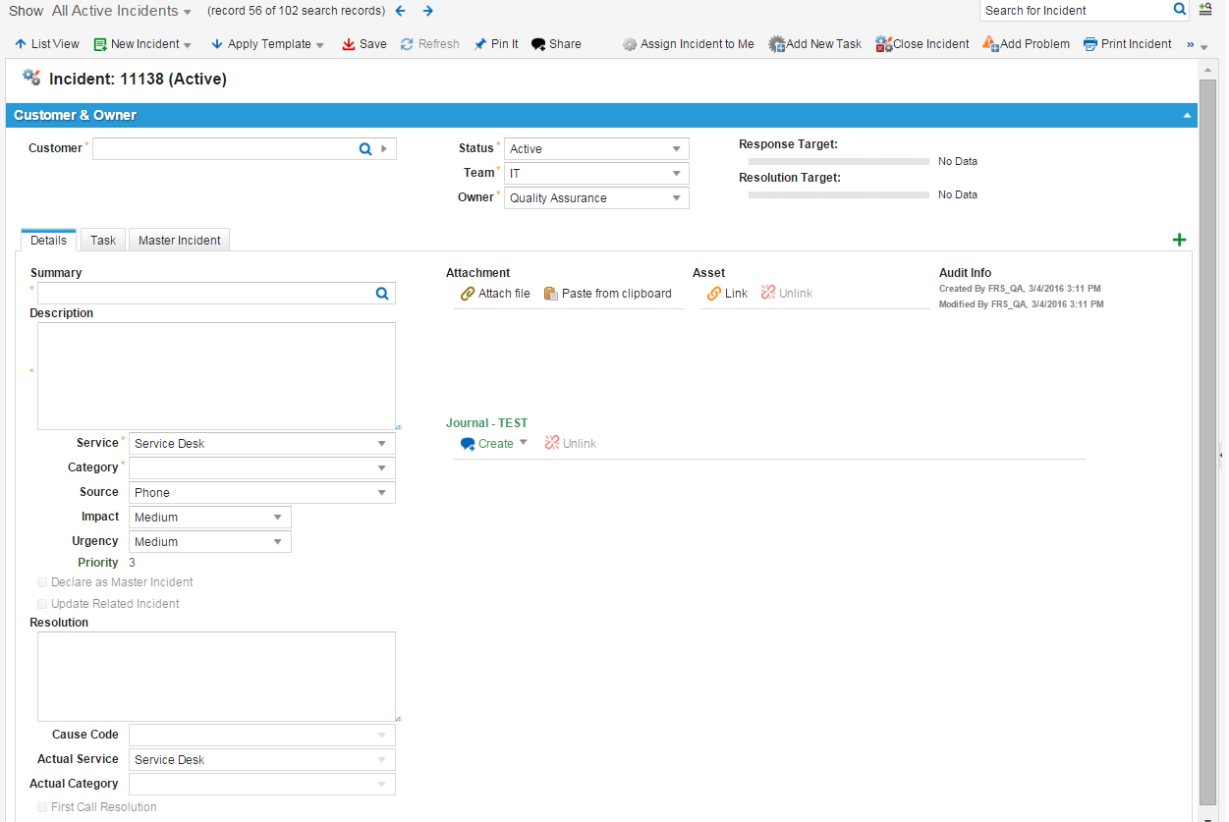Click Attach file paperclip icon
Viewport: 1229px width, 822px height.
point(468,294)
